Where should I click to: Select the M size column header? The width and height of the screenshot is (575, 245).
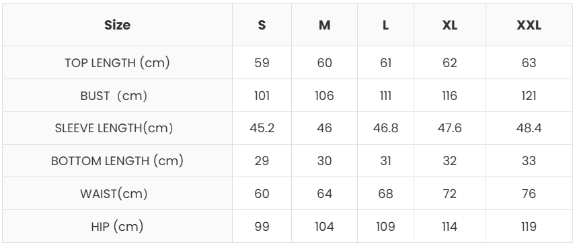pyautogui.click(x=325, y=26)
